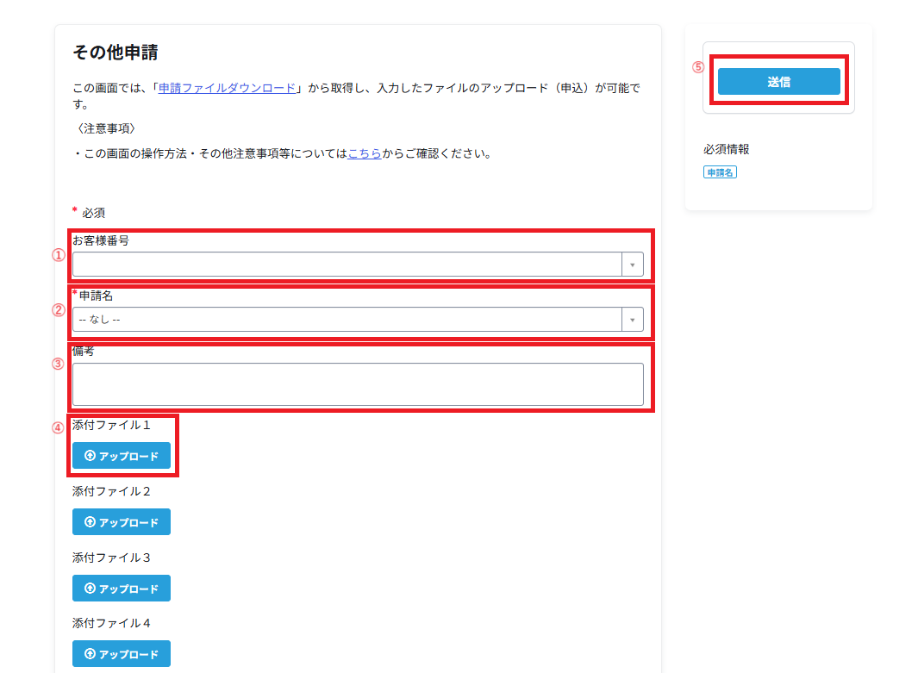
Task: Expand the 申請名 dropdown arrow
Action: (632, 320)
